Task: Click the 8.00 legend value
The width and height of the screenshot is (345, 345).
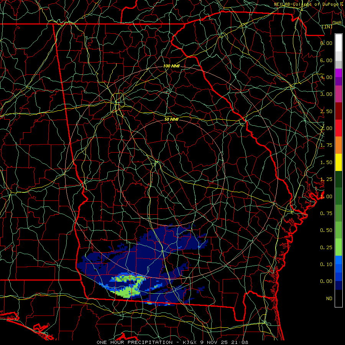Action: click(326, 43)
